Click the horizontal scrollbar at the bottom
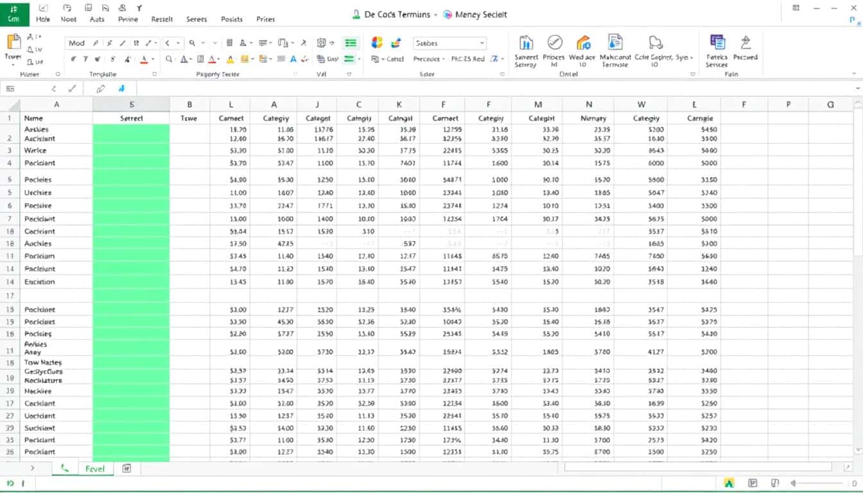The height and width of the screenshot is (493, 863). click(x=697, y=467)
